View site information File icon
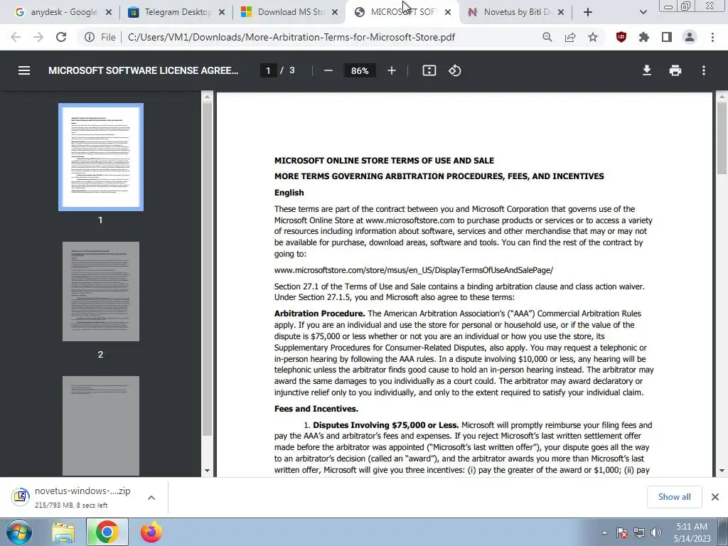 (100, 37)
